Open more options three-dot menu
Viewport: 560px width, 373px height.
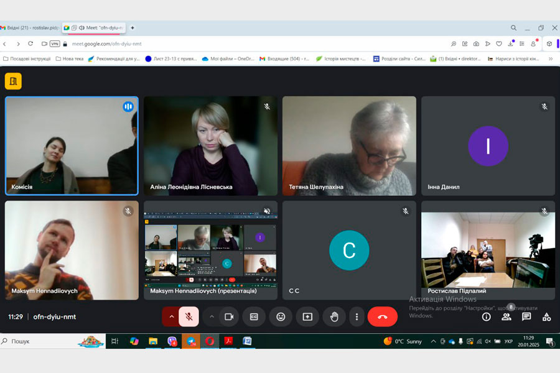357,316
